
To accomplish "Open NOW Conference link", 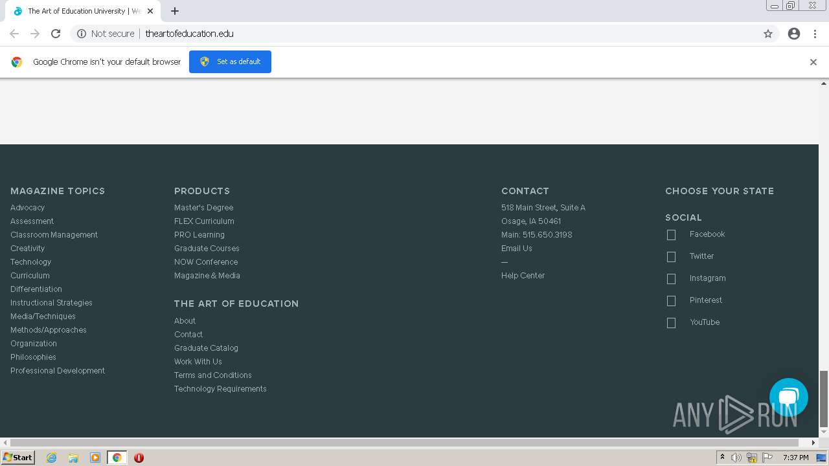I will pyautogui.click(x=206, y=262).
